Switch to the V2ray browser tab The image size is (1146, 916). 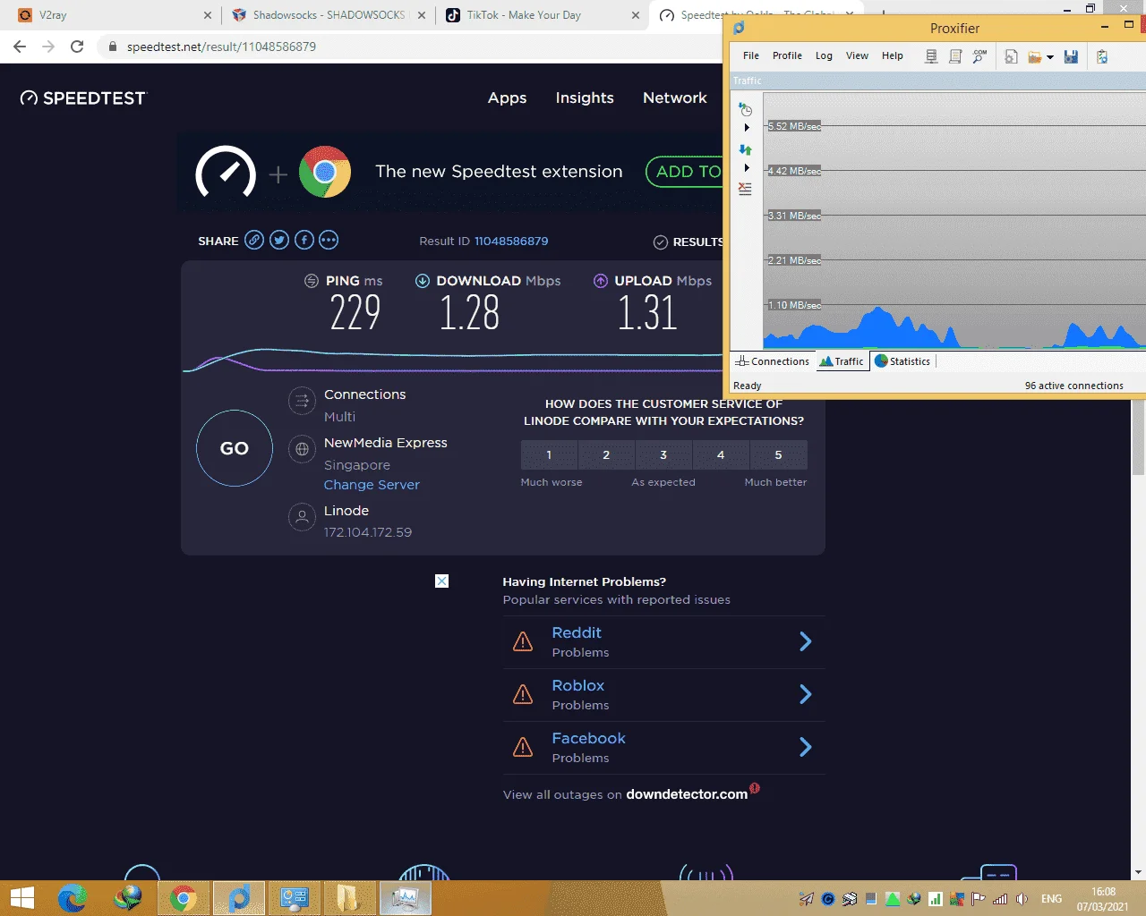[x=112, y=15]
